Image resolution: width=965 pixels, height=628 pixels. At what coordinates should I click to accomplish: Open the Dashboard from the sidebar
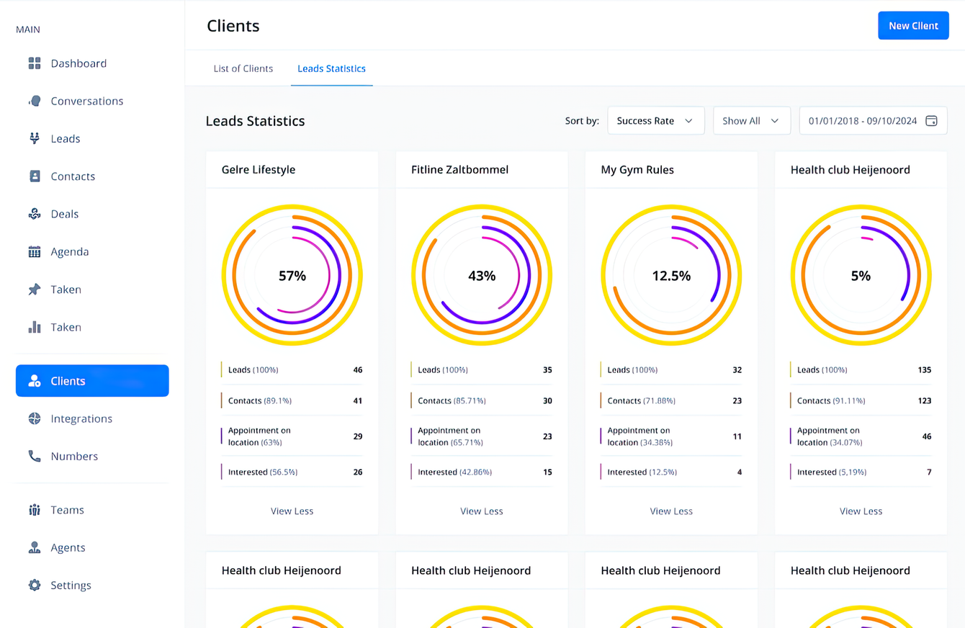point(34,63)
